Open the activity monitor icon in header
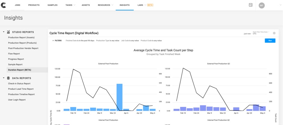 pyautogui.click(x=251, y=5)
